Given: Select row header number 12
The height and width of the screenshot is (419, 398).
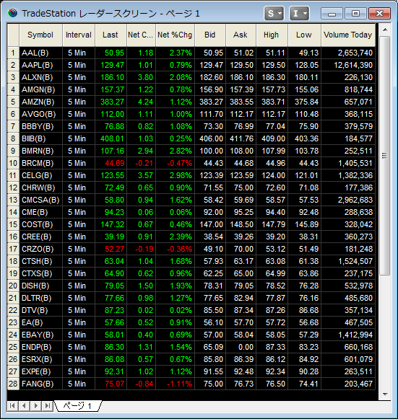Looking at the screenshot, I should 13,188.
